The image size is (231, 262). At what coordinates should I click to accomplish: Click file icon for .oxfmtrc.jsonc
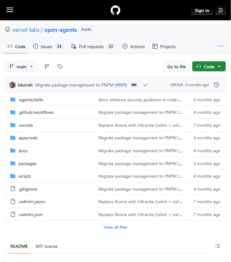tap(13, 202)
